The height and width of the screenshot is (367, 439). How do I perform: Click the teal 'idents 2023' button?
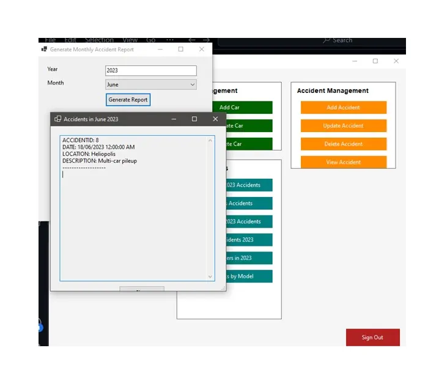[x=249, y=240]
